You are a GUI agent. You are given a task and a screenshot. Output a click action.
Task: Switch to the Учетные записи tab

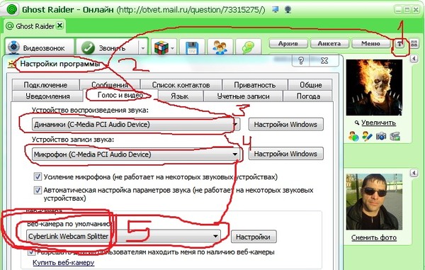[244, 96]
